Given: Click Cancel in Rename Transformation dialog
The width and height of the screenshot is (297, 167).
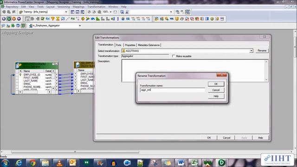Looking at the screenshot, I should (x=216, y=90).
